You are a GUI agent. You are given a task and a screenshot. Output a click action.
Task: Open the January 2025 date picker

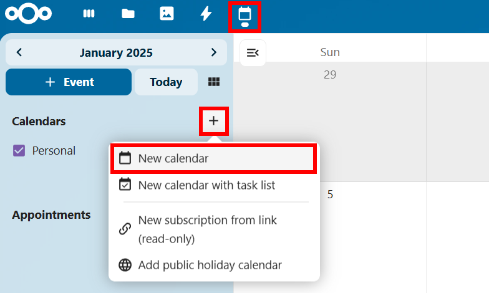[x=116, y=53]
